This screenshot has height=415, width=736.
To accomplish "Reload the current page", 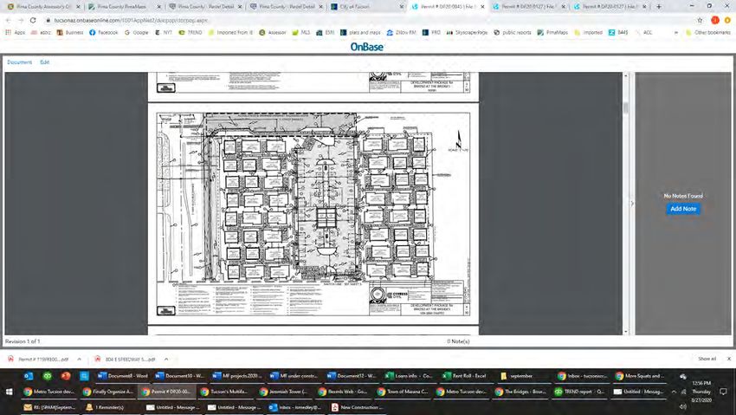I will (x=33, y=20).
